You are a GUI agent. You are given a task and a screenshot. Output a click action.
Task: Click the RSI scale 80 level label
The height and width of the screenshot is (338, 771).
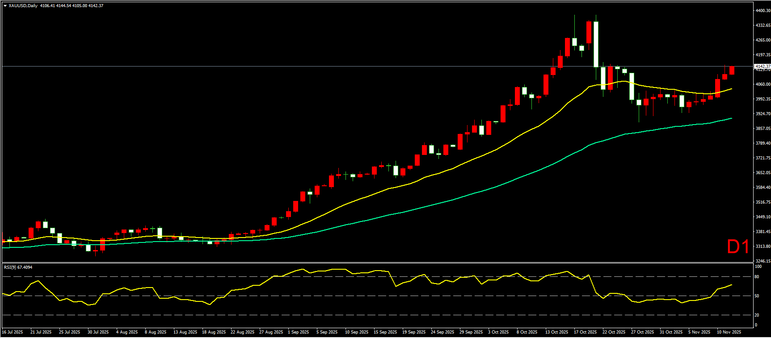click(757, 277)
